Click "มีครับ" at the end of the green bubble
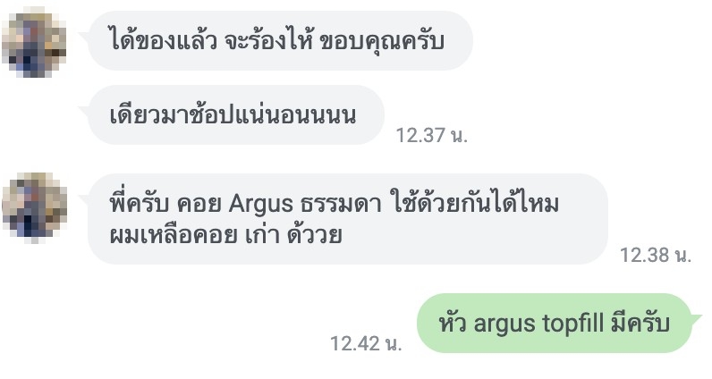Screen dimensions: 712x379 (x=640, y=324)
